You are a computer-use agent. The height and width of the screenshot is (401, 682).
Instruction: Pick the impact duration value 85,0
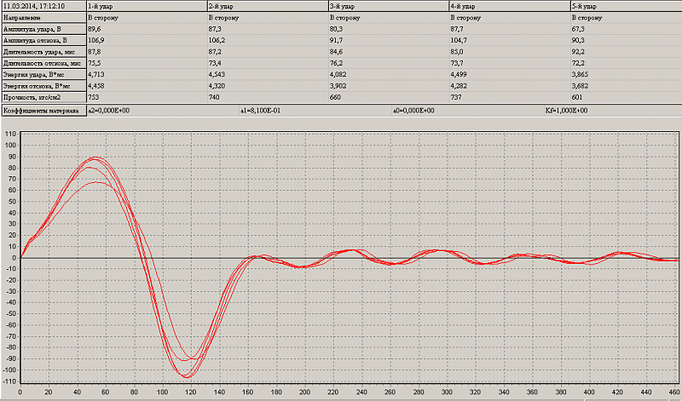pyautogui.click(x=459, y=52)
